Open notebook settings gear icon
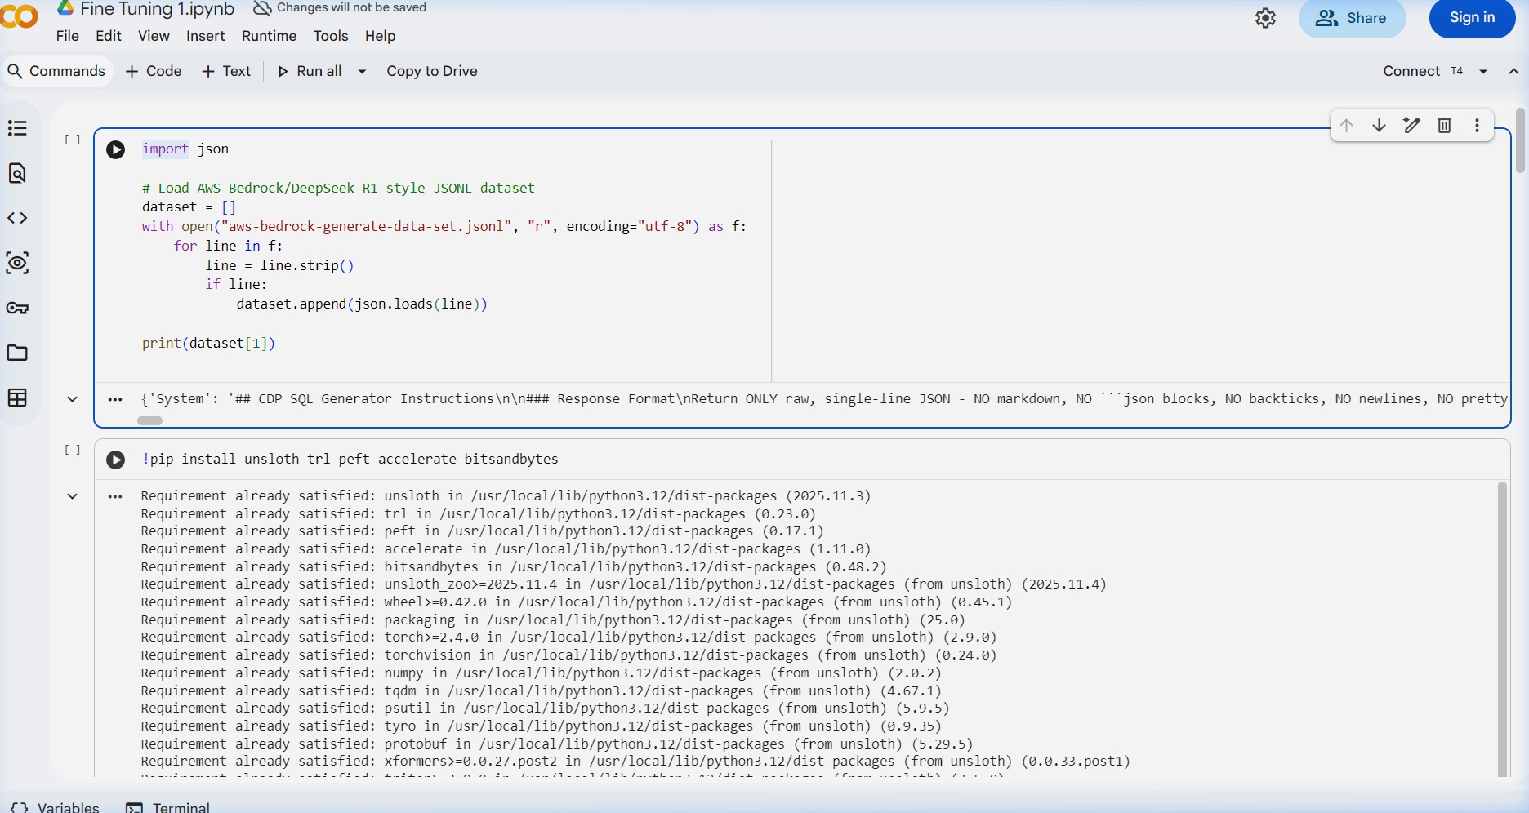 (1265, 18)
